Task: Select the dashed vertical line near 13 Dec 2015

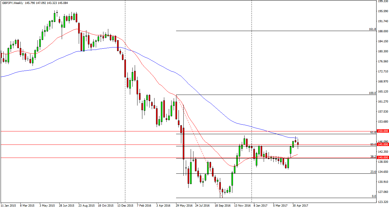Action: coord(125,91)
